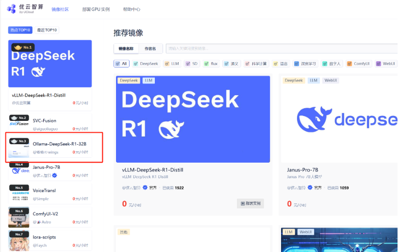Click the No.3 Ollama-DeepSeek thumbnail icon
This screenshot has width=399, height=252.
19,148
